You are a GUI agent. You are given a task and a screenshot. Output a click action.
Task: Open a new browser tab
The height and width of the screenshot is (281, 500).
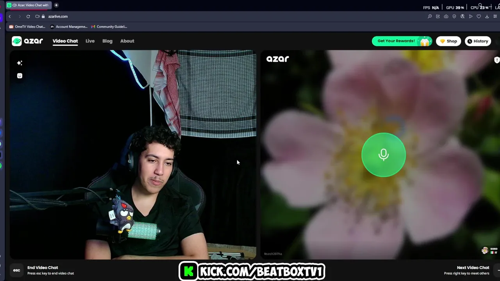coord(56,5)
